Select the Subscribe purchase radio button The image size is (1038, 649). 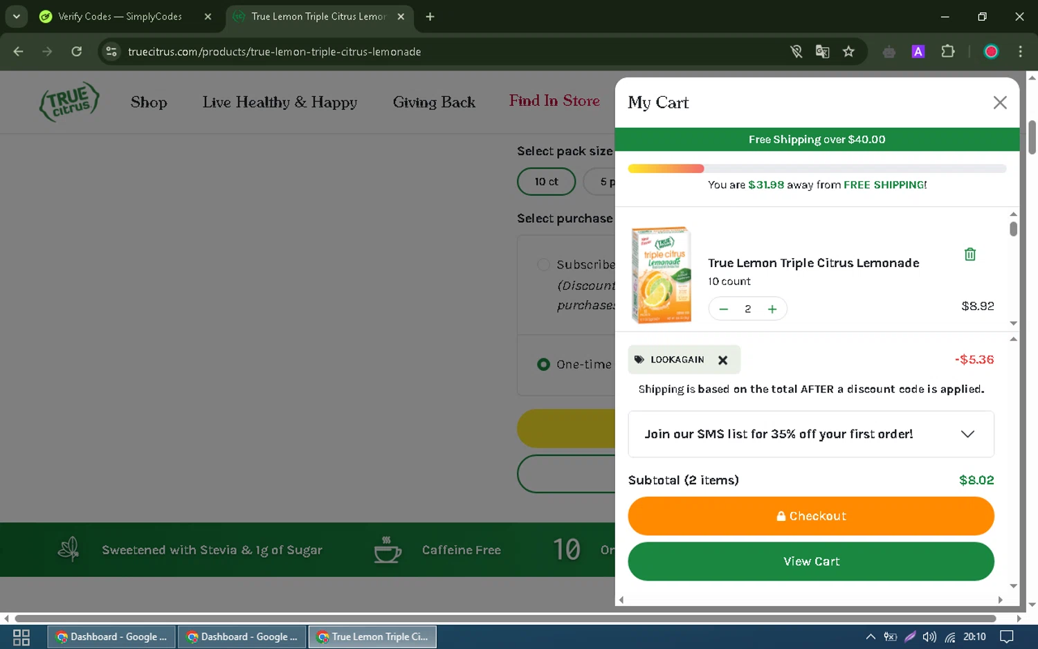pyautogui.click(x=543, y=264)
